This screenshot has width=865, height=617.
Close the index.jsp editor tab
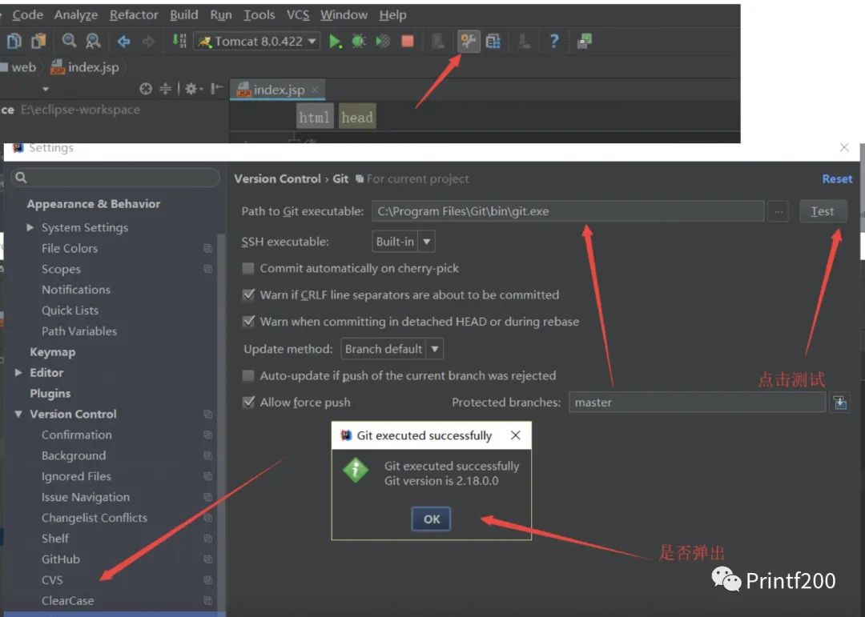pos(315,90)
